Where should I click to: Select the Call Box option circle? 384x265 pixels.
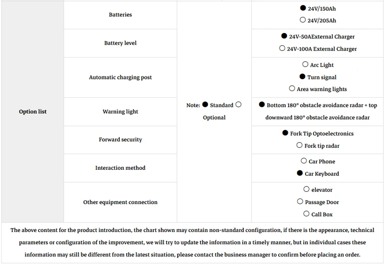(x=306, y=214)
